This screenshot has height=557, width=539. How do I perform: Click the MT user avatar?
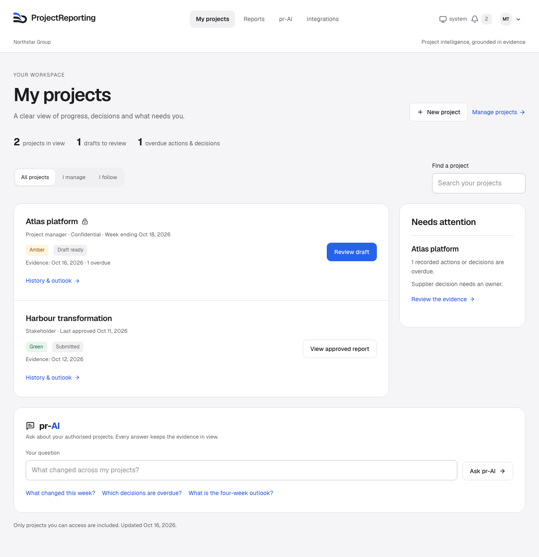pos(506,19)
